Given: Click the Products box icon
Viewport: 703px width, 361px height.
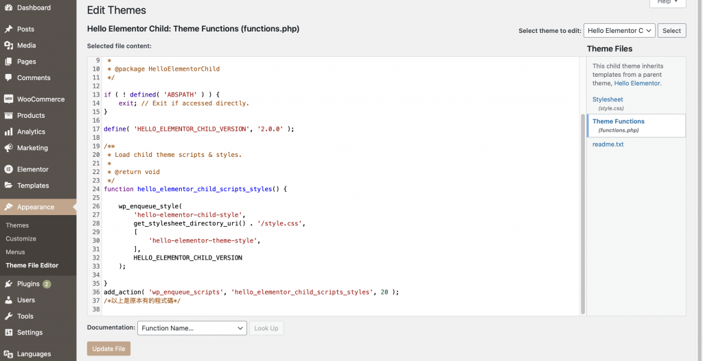Looking at the screenshot, I should 8,115.
